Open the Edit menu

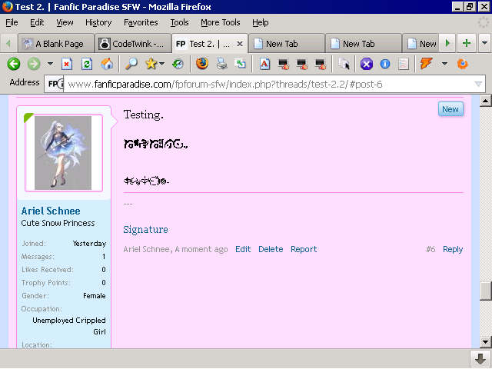click(37, 22)
